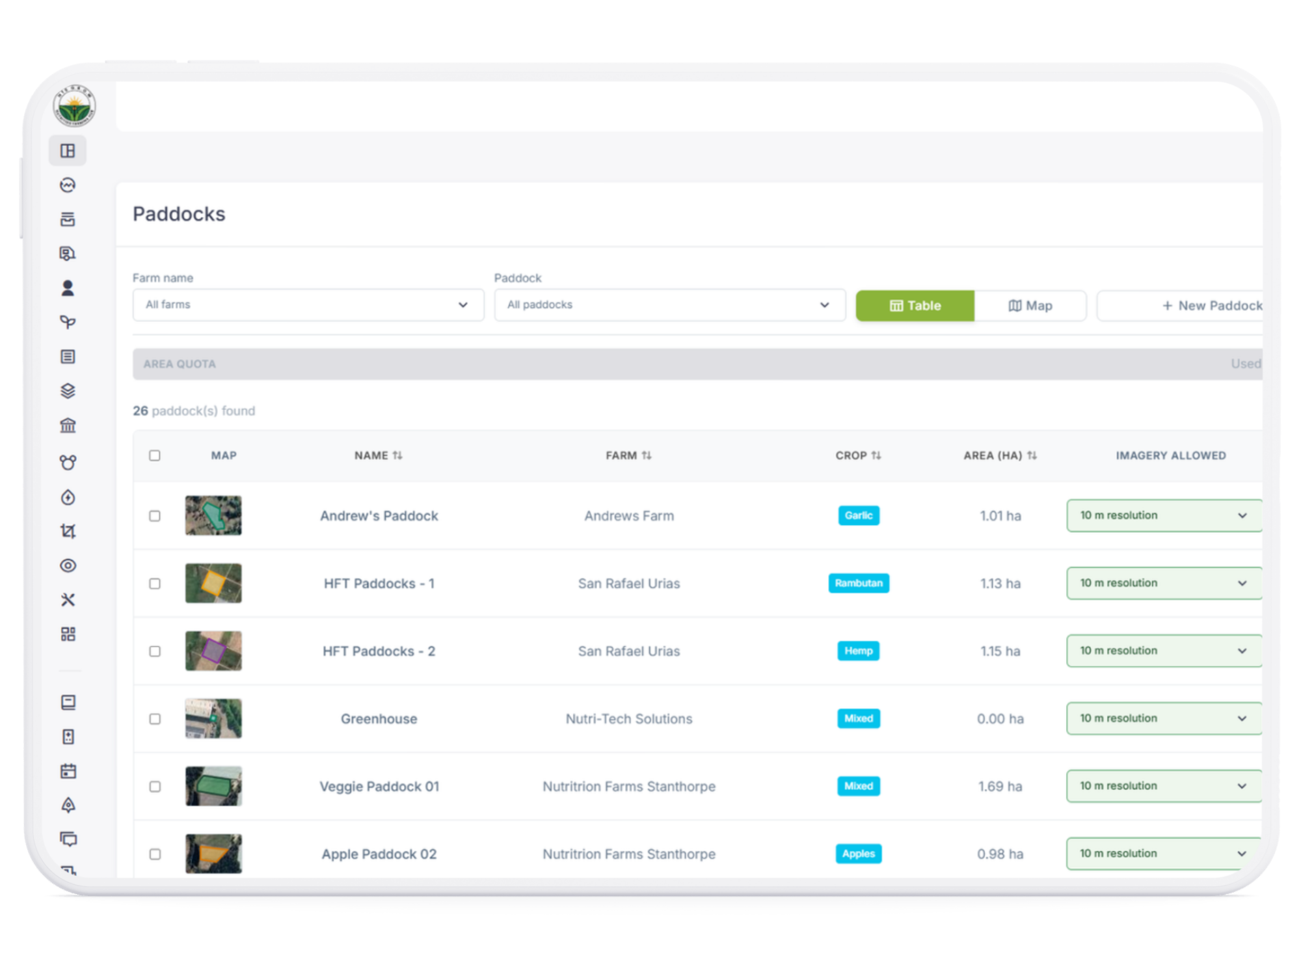Expand imagery resolution dropdown for HFT Paddocks - 1

1164,583
